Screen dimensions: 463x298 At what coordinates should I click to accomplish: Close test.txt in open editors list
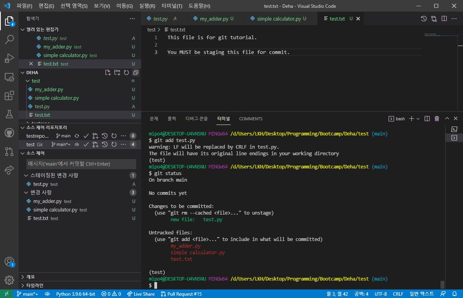(x=31, y=64)
